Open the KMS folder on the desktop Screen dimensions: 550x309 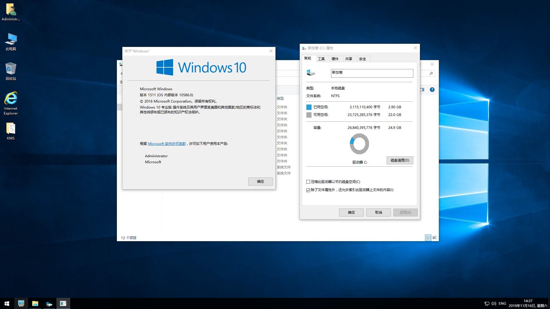(x=11, y=131)
